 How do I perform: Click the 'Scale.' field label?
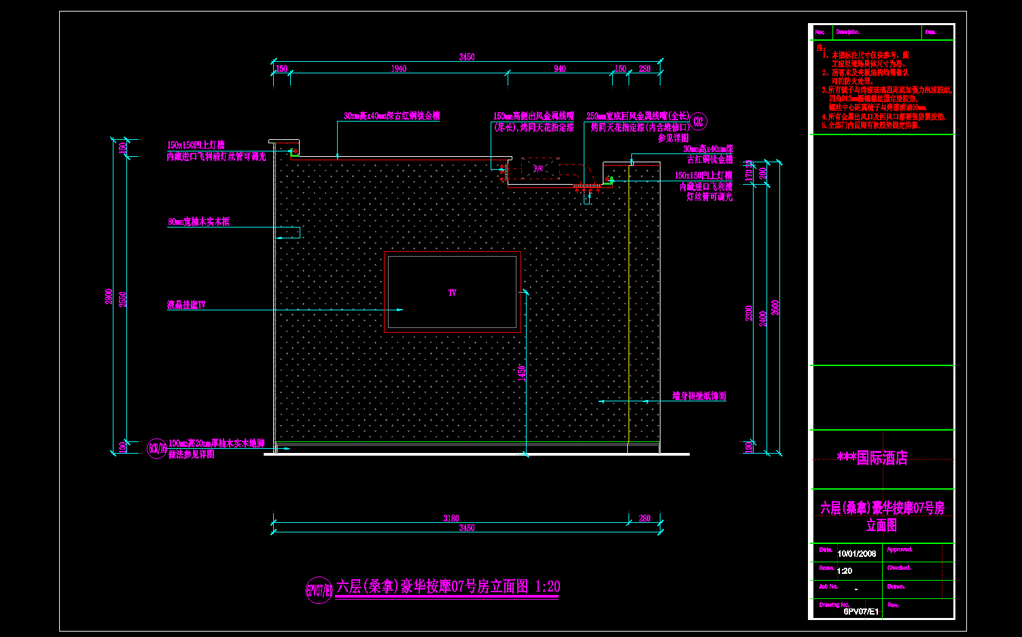[x=826, y=568]
